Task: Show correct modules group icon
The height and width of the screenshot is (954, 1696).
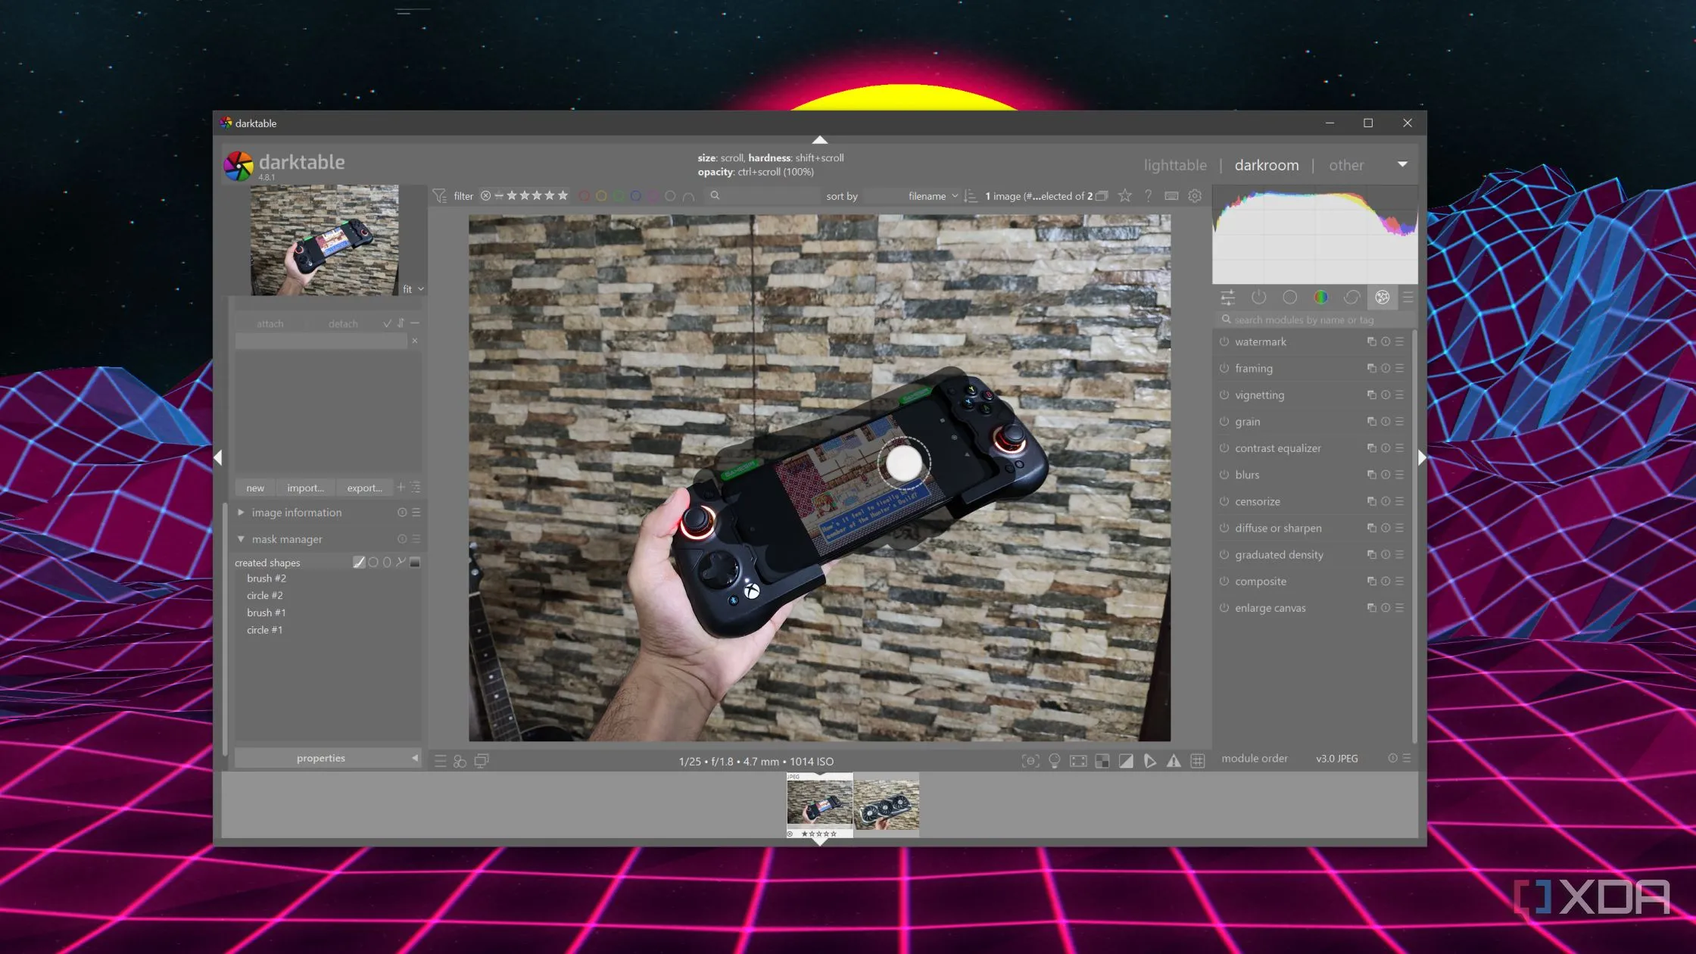Action: 1351,298
